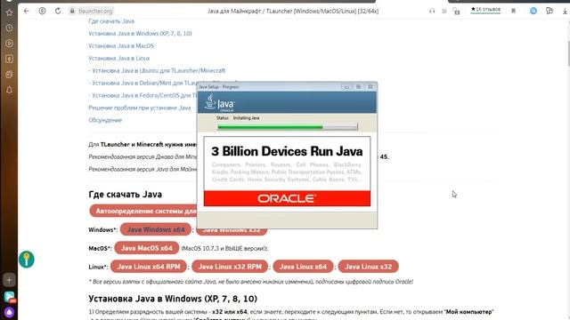Click 'Автоопределение системы' download button
This screenshot has width=570, height=320.
(143, 211)
